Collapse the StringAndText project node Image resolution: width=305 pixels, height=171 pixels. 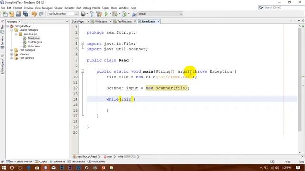(8, 26)
